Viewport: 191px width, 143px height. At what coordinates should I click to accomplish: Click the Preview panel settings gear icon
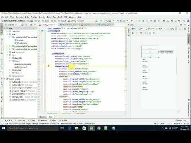pyautogui.click(x=181, y=25)
